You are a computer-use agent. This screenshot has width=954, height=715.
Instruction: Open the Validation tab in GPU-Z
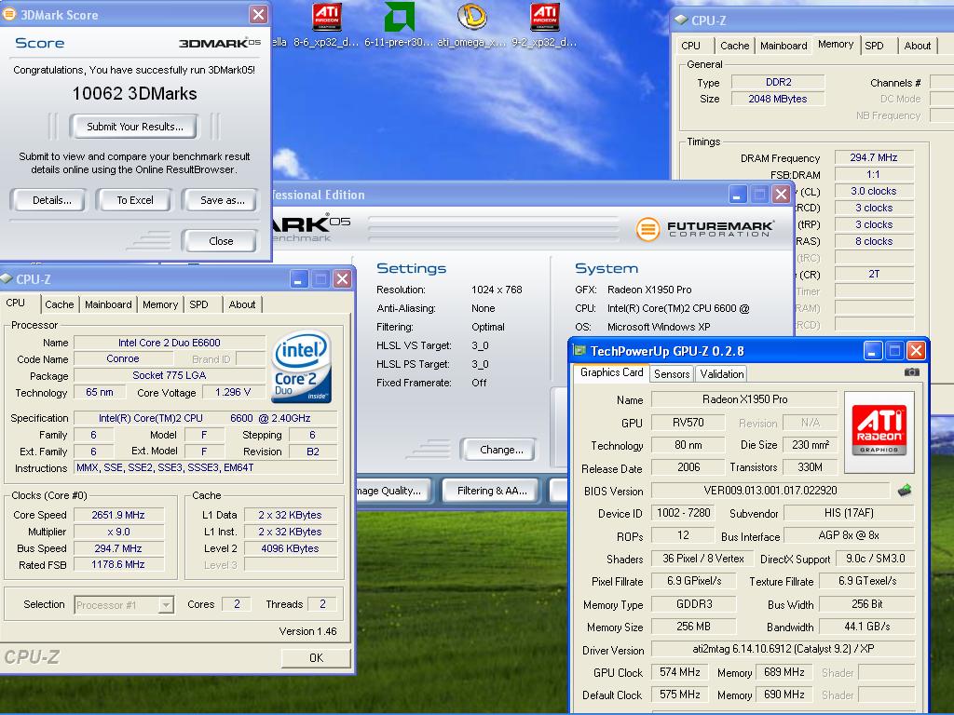(722, 374)
